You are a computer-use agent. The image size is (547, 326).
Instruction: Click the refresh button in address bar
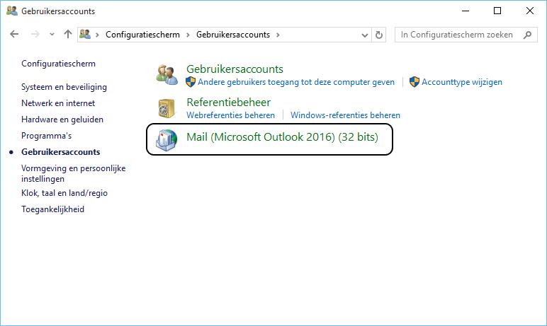pos(379,35)
